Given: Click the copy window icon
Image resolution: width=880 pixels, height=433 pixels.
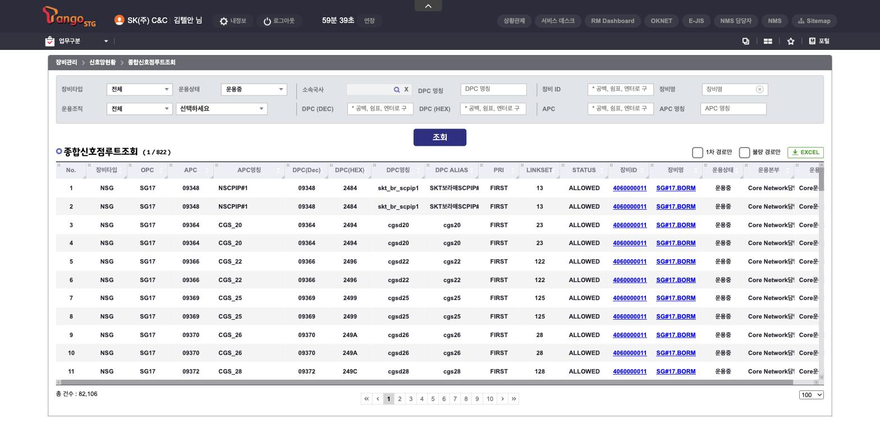Looking at the screenshot, I should coord(746,41).
